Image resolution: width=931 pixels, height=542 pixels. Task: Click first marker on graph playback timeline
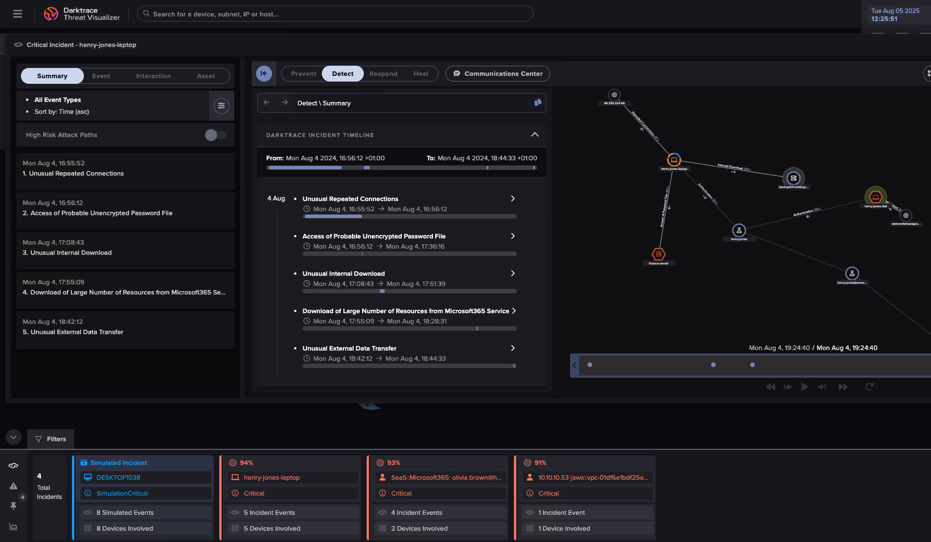[x=590, y=365]
